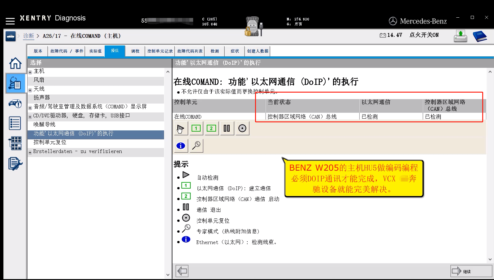Click the back arrow button at bottom
Viewport: 494px width, 280px height.
[182, 271]
